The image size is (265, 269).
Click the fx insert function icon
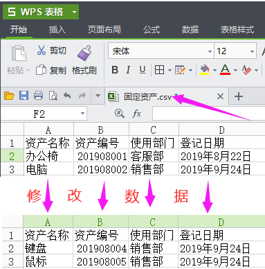(136, 114)
